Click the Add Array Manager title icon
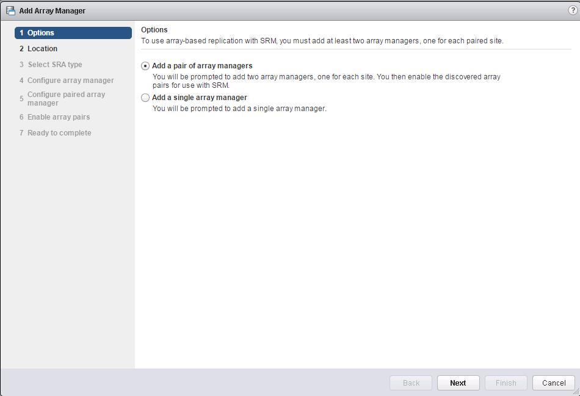580x396 pixels. [x=11, y=11]
